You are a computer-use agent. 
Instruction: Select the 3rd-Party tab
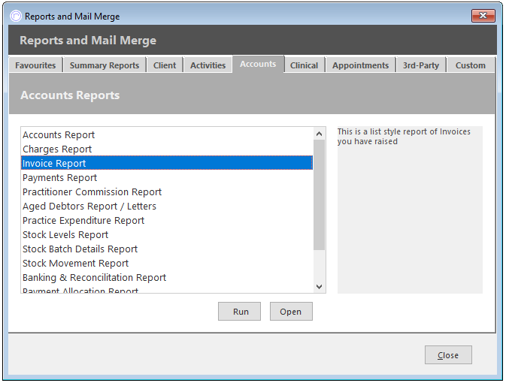[421, 65]
